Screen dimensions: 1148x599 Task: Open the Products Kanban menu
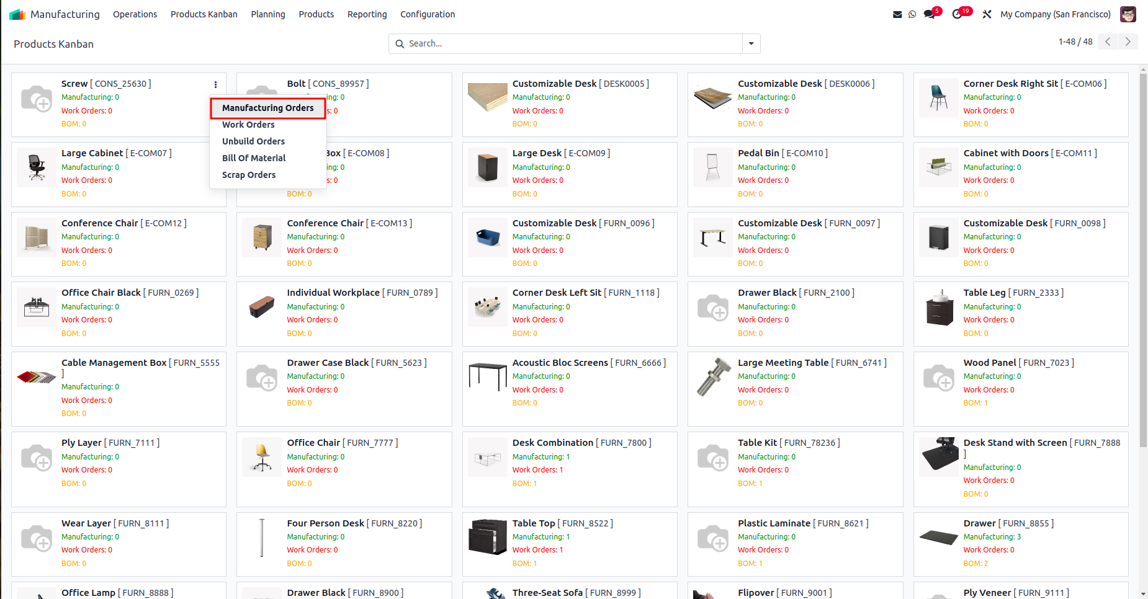click(204, 14)
